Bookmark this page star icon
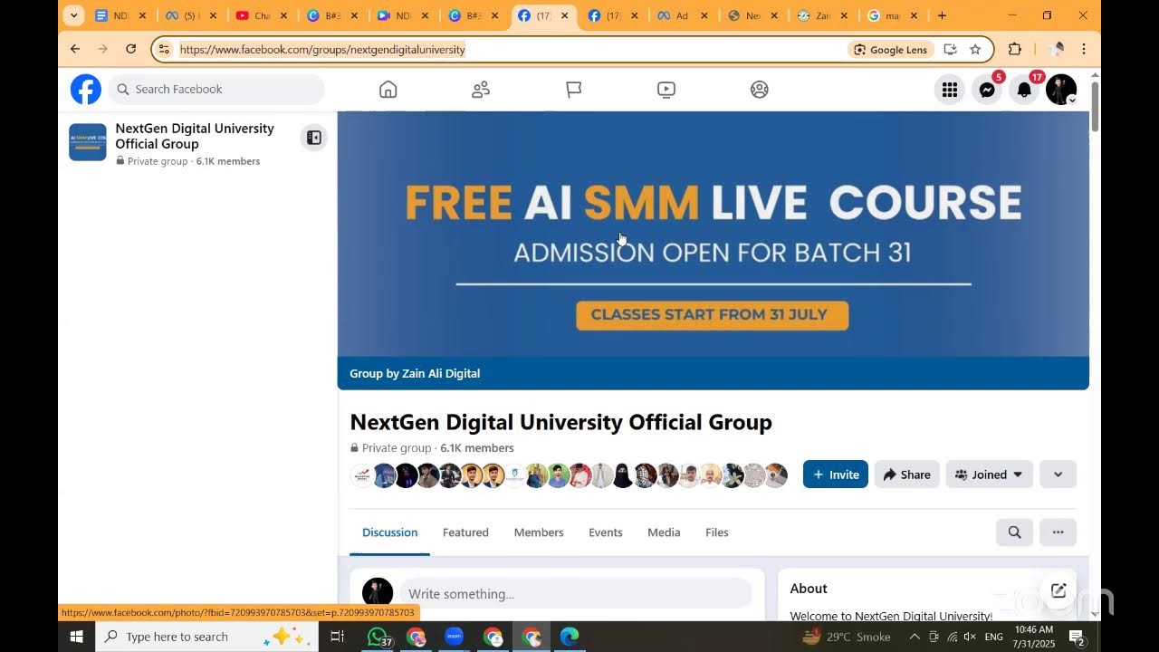 click(975, 49)
